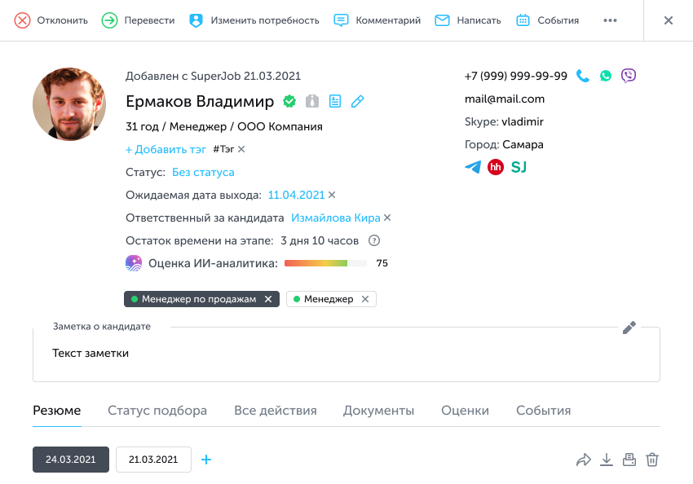Switch to the 'Статус подбора' tab
This screenshot has height=484, width=693.
click(157, 411)
